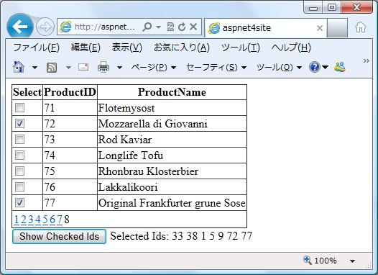Expand the RSS feeds dropdown arrow
This screenshot has width=378, height=275.
pyautogui.click(x=68, y=68)
